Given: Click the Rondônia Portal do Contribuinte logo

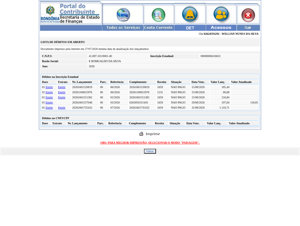Looking at the screenshot, I should pos(71,14).
